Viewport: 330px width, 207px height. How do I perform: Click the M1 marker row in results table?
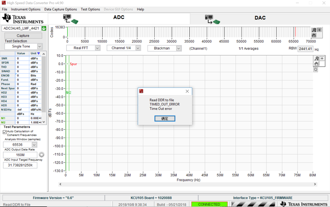click(21, 118)
